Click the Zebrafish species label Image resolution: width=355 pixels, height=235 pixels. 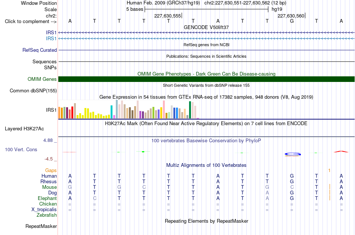tap(47, 215)
